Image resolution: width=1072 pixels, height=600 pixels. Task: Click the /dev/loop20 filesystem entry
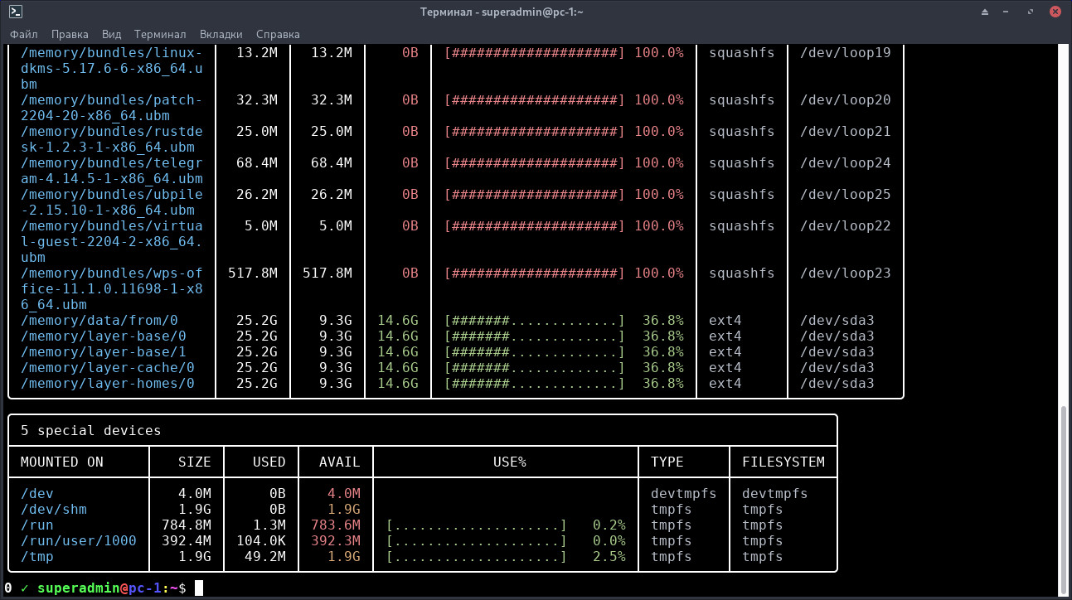click(x=846, y=99)
